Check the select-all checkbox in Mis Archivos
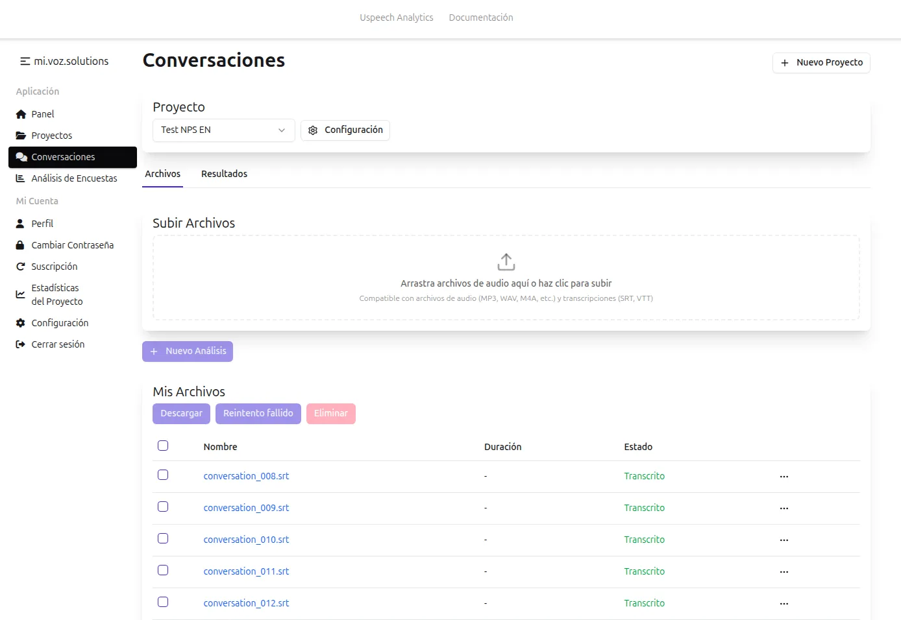 tap(163, 446)
